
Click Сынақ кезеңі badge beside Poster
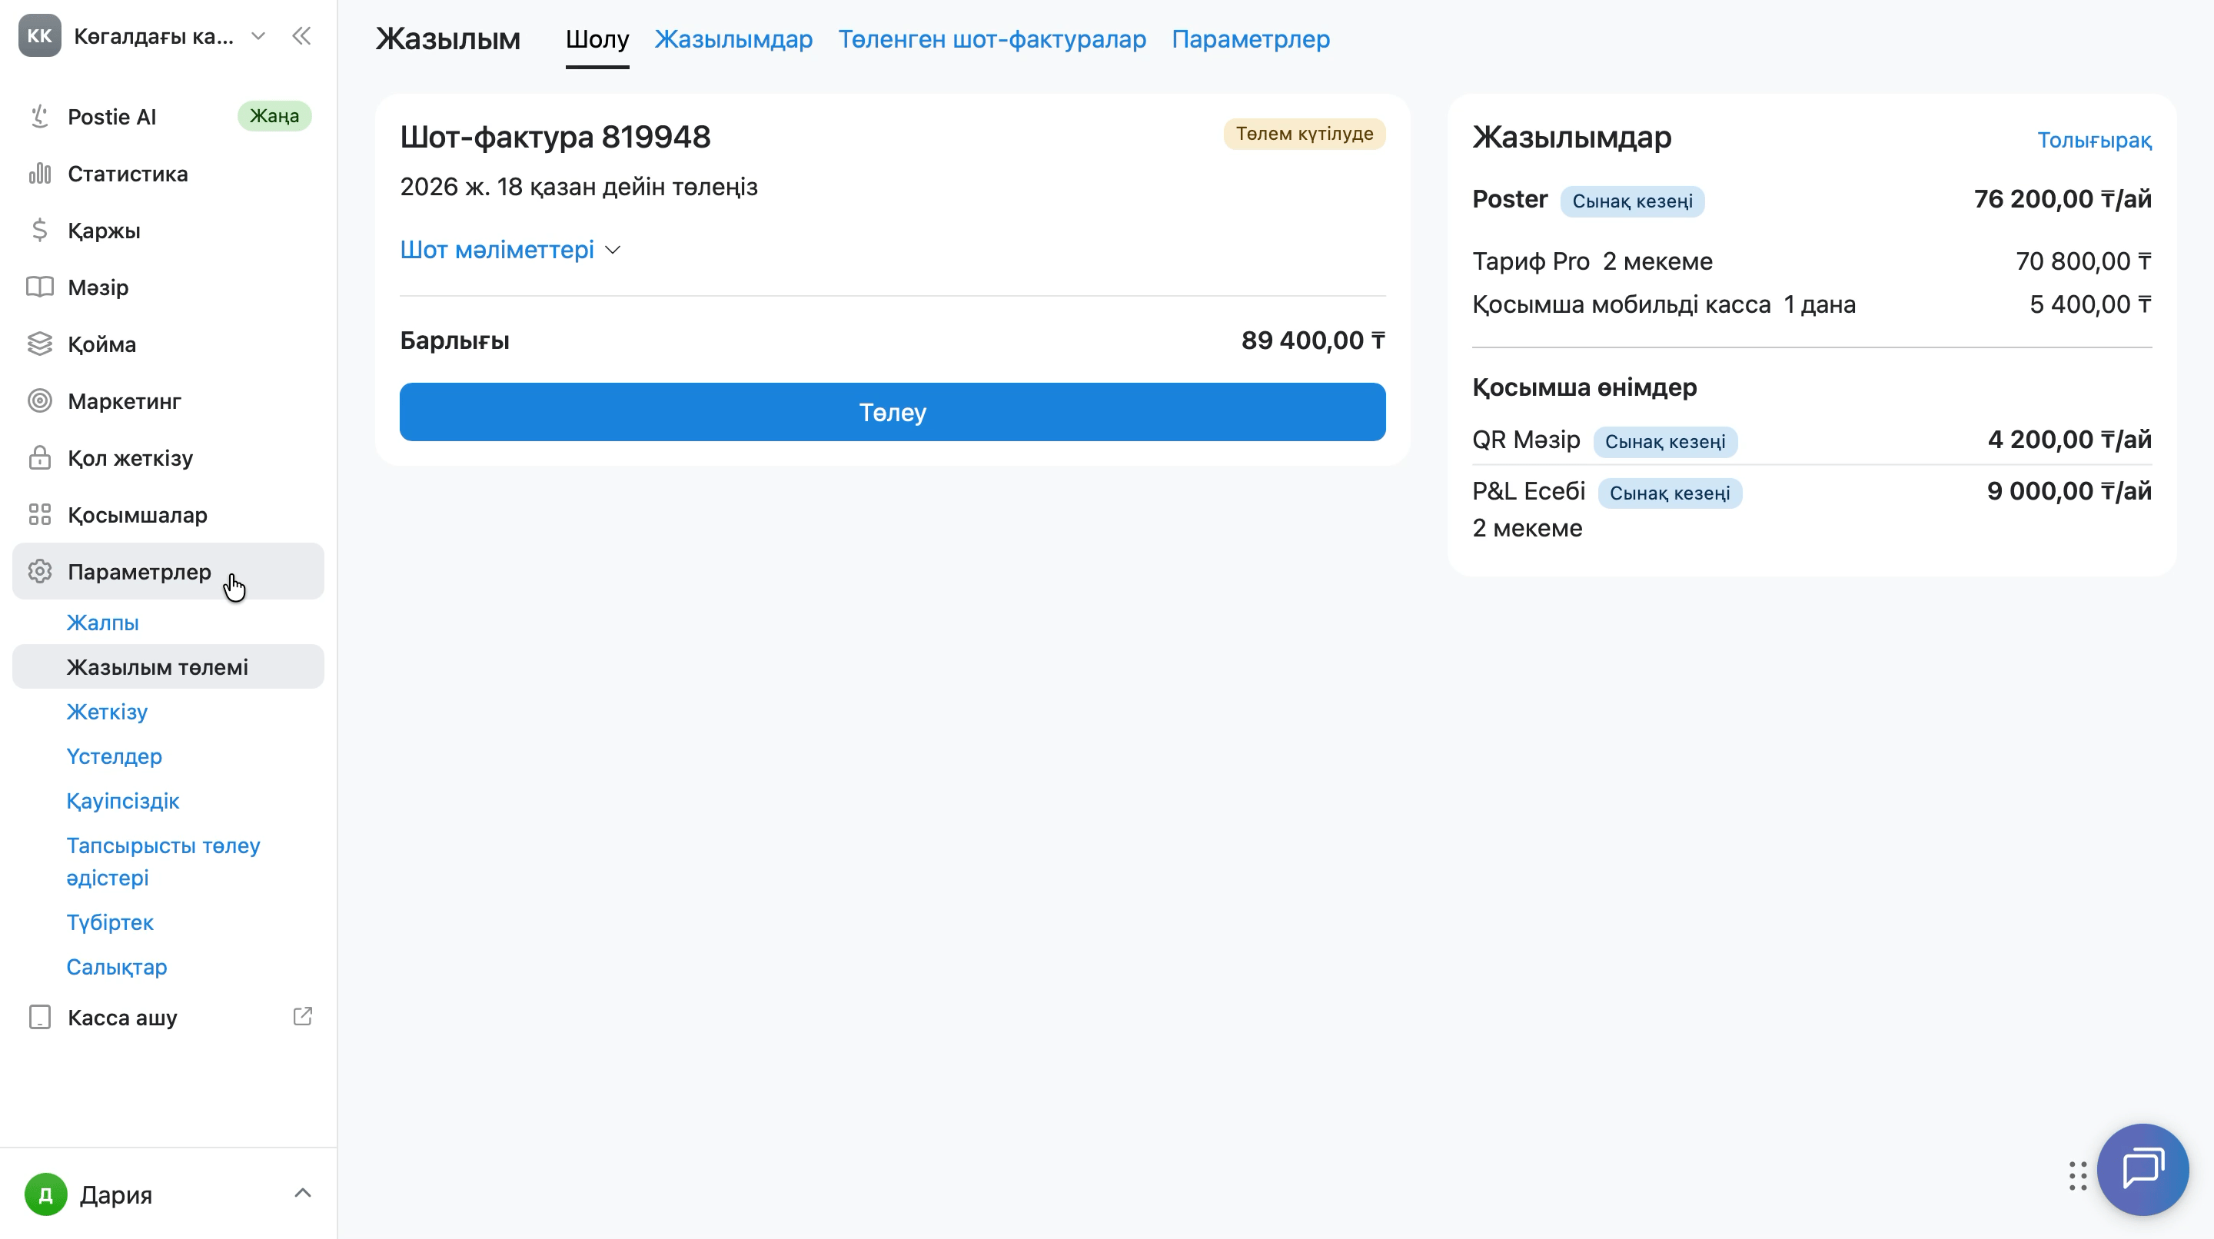(x=1632, y=201)
